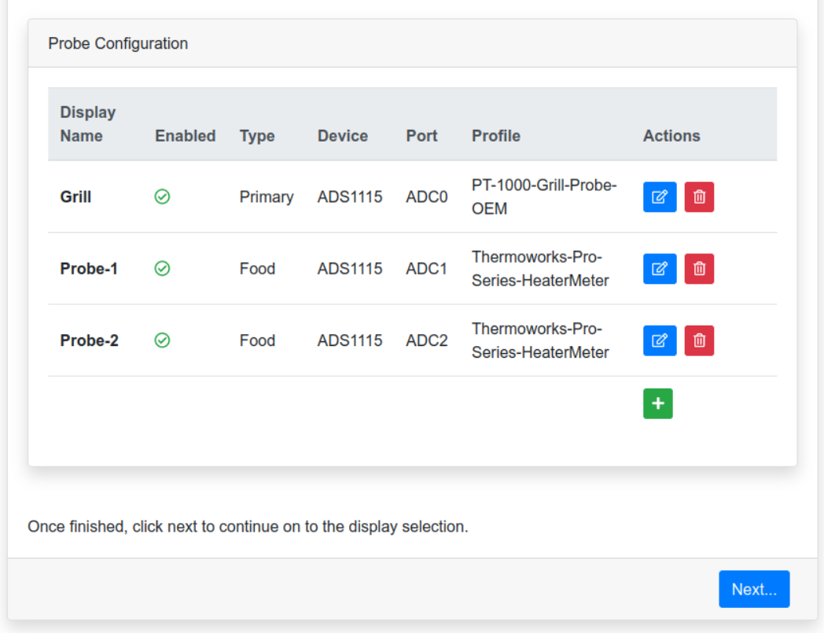Add a new probe with green plus
This screenshot has height=633, width=824.
[x=658, y=403]
